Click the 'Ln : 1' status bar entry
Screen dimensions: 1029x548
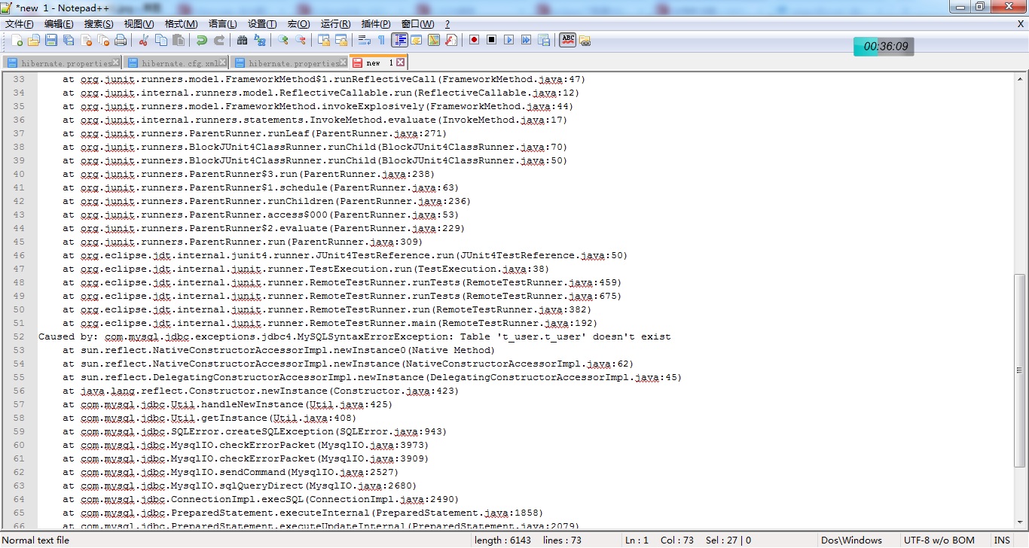tap(637, 540)
